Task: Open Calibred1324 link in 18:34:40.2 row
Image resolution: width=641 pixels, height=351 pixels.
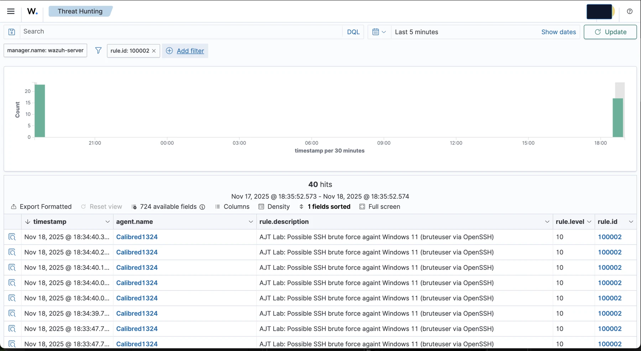Action: click(137, 252)
